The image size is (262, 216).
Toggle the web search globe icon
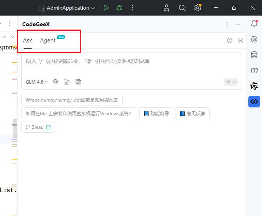[x=78, y=82]
